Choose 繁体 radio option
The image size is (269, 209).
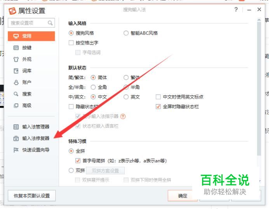click(x=126, y=77)
